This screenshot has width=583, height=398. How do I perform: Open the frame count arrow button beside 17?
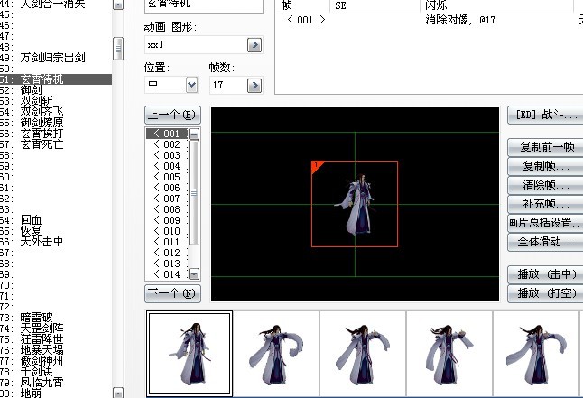[254, 86]
